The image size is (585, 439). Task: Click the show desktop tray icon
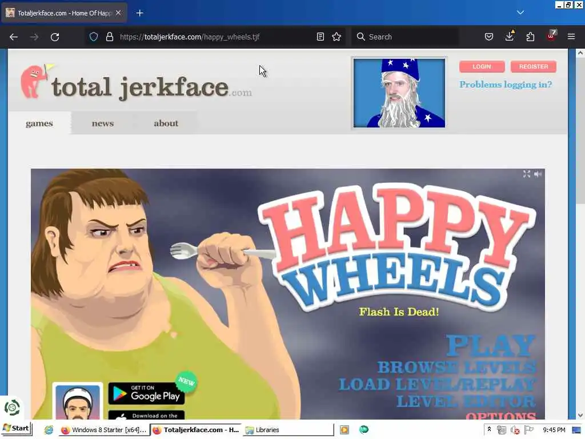pos(576,430)
